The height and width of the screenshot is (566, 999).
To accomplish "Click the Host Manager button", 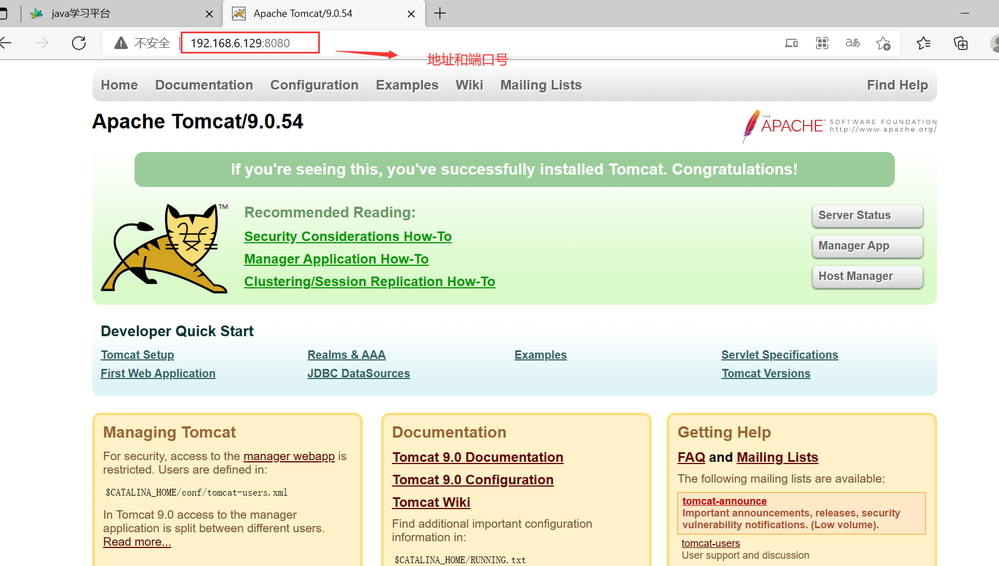I will [867, 277].
